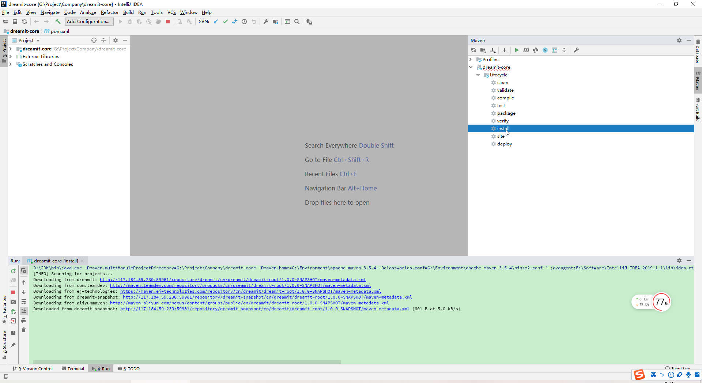Add Maven Projects with plus icon
702x383 pixels.
(505, 50)
